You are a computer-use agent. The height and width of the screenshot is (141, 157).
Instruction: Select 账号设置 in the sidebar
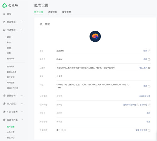pyautogui.click(x=11, y=127)
